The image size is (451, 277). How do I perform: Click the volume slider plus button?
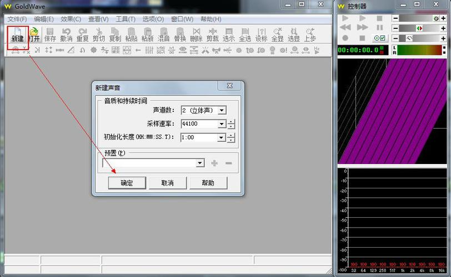click(x=443, y=19)
